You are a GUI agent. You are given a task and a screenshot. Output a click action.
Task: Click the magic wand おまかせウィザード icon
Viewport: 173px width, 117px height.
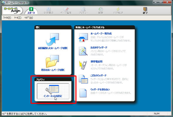tap(83, 51)
